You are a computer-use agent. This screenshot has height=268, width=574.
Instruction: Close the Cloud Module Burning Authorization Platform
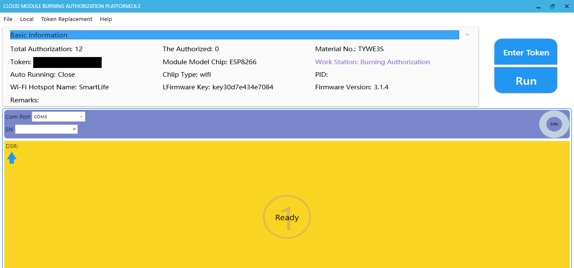click(566, 6)
